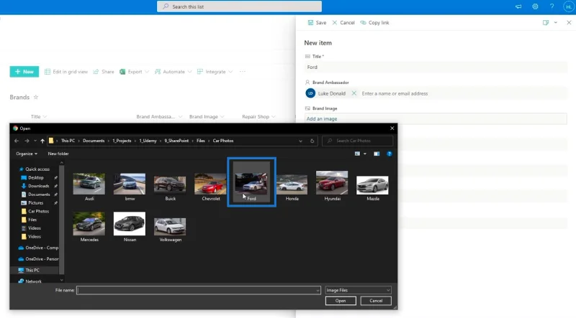
Task: Open the settings gear in SharePoint header
Action: pyautogui.click(x=535, y=6)
